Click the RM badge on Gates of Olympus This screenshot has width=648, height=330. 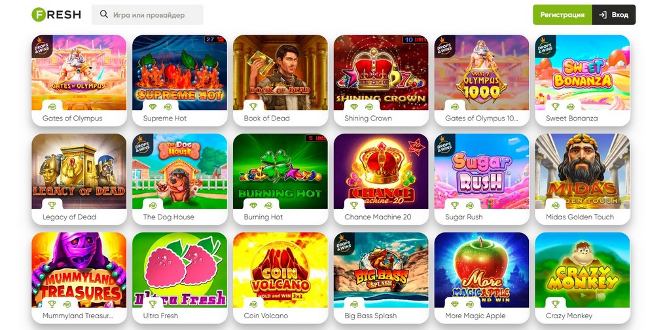[52, 106]
